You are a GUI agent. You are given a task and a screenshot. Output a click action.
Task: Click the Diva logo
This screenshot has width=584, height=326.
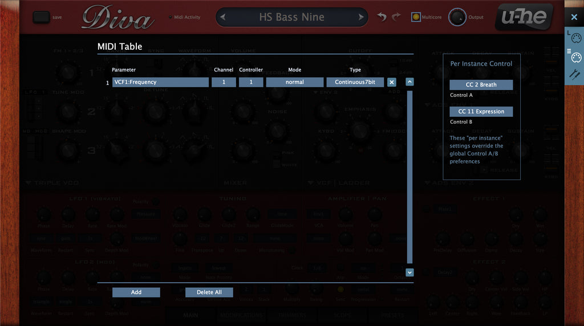coord(117,18)
